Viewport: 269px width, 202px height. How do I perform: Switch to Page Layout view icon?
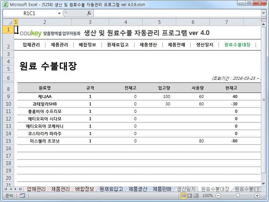[190, 196]
